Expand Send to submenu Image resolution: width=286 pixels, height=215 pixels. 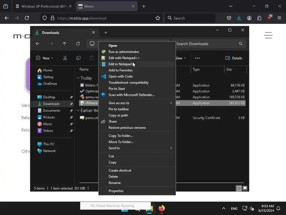(137, 148)
